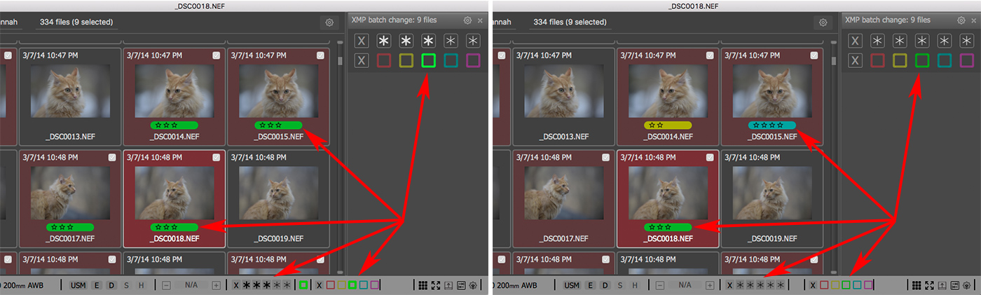Uncheck _DSC0014.NEF checkbox in left screenshot
The image size is (981, 295).
point(217,55)
